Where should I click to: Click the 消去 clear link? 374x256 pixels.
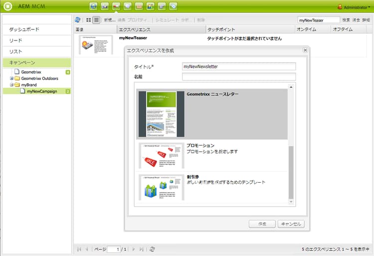pos(356,20)
